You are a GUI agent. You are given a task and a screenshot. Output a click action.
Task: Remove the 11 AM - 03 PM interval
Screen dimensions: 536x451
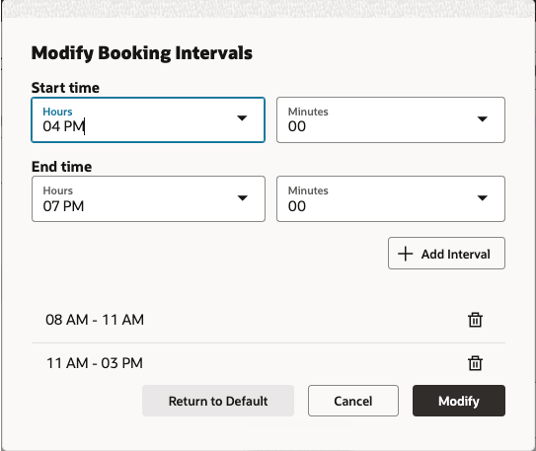(475, 363)
